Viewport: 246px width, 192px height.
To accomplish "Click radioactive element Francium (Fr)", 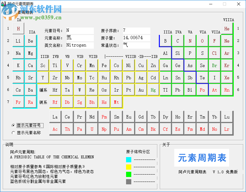I will point(18,102).
